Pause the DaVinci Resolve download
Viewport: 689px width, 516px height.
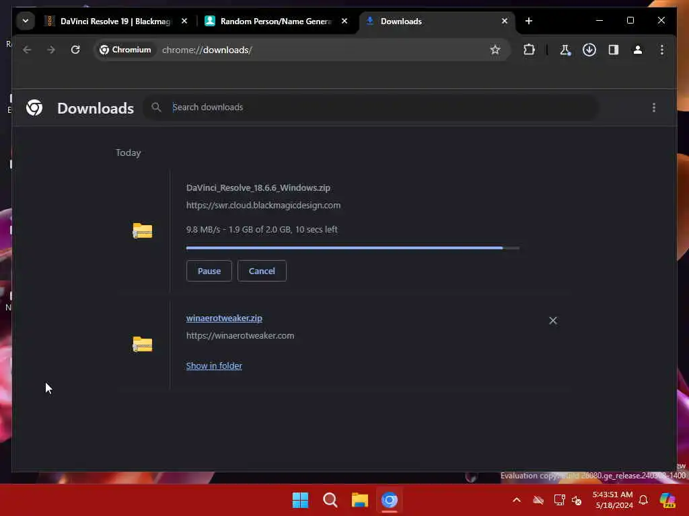pos(209,271)
